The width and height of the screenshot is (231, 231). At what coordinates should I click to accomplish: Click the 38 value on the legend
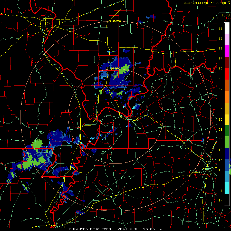pos(220,99)
